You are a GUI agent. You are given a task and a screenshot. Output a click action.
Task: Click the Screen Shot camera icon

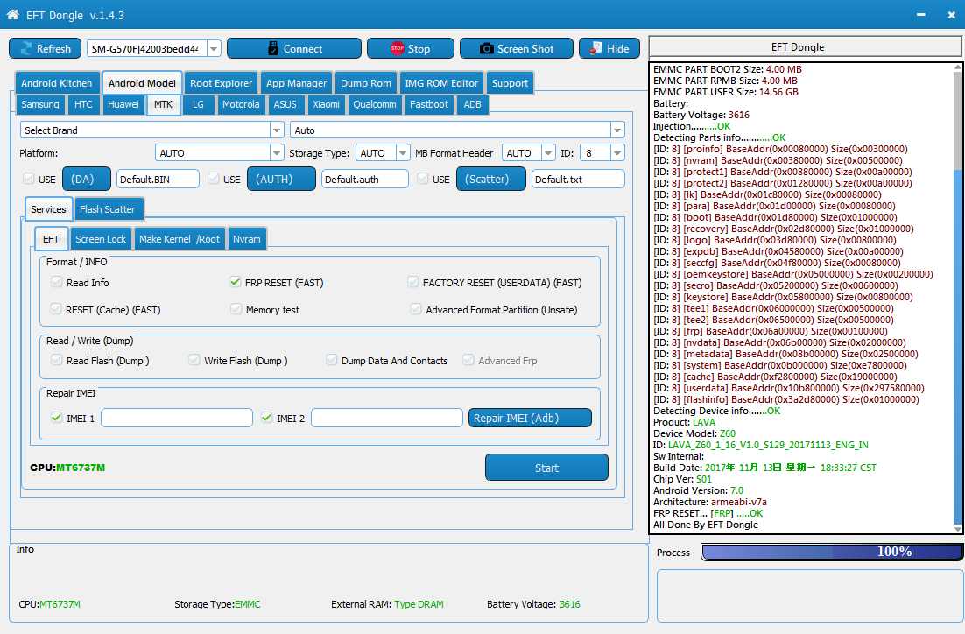pyautogui.click(x=487, y=49)
